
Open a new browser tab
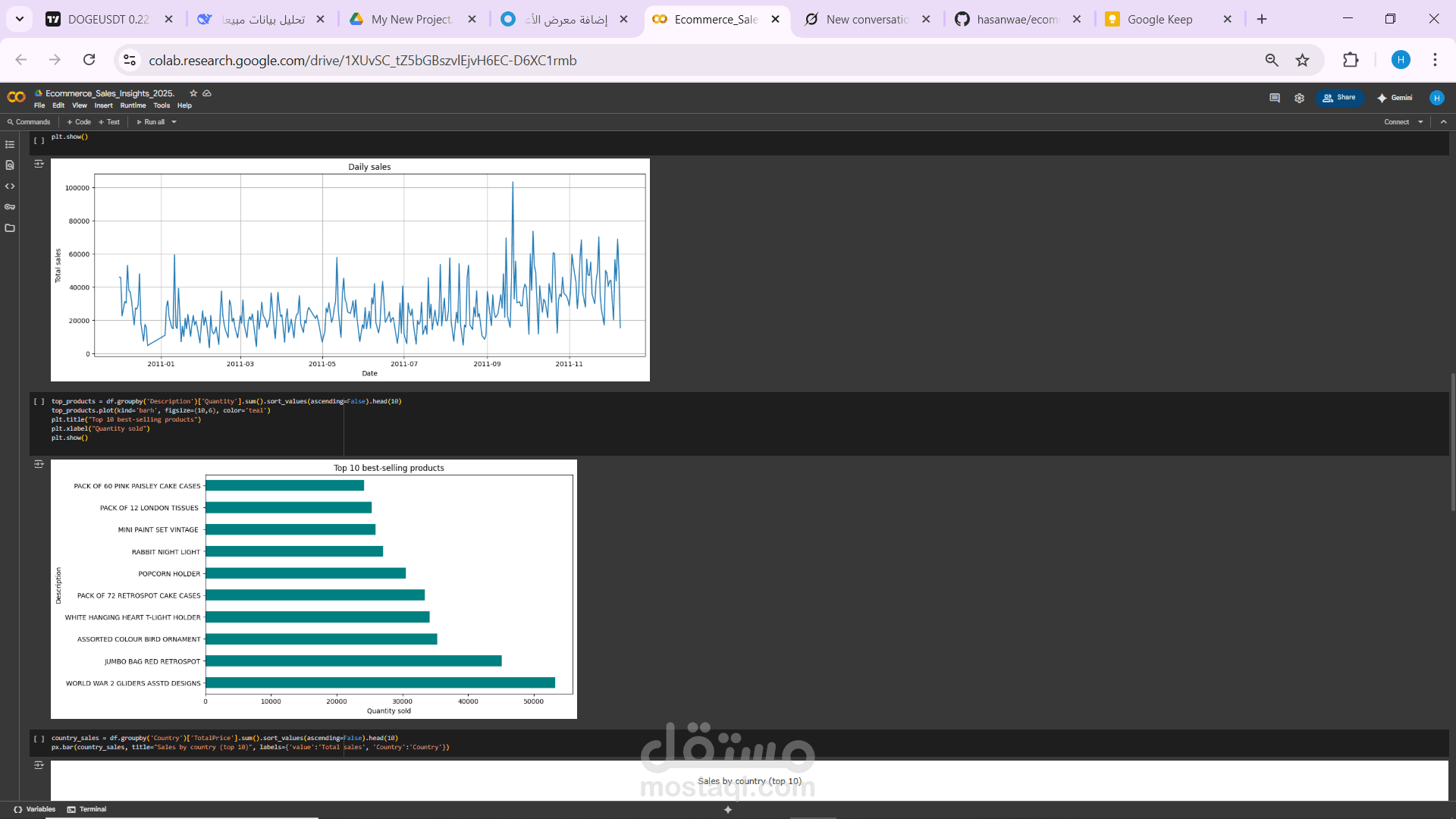click(x=1262, y=19)
